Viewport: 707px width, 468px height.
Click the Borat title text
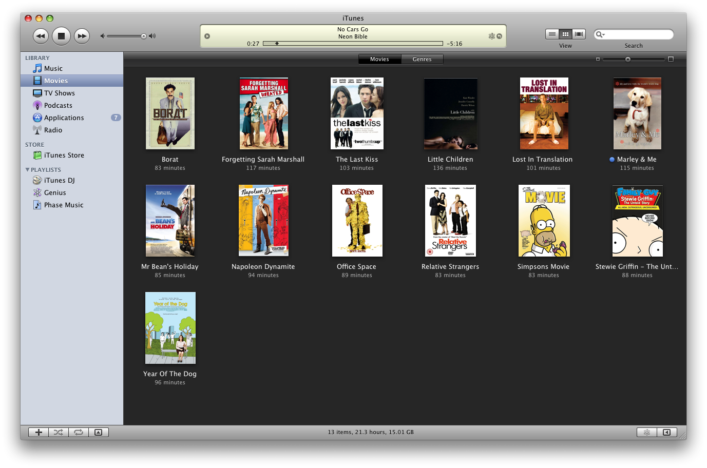coord(170,160)
